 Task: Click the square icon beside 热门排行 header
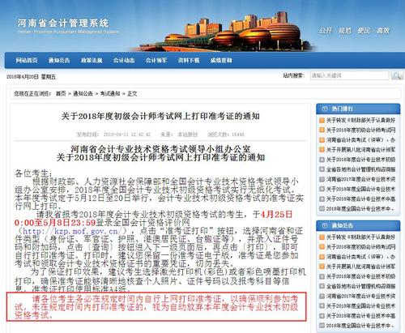point(325,109)
